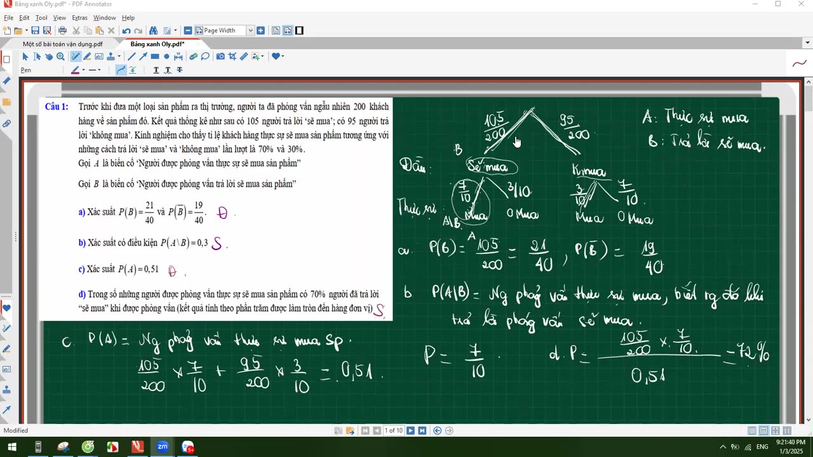Image resolution: width=813 pixels, height=457 pixels.
Task: Select the text selection cursor tool
Action: [37, 56]
